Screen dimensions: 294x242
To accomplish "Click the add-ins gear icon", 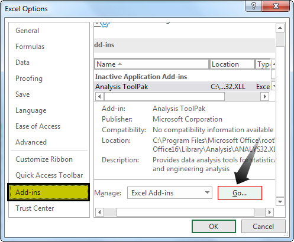I will point(105,25).
